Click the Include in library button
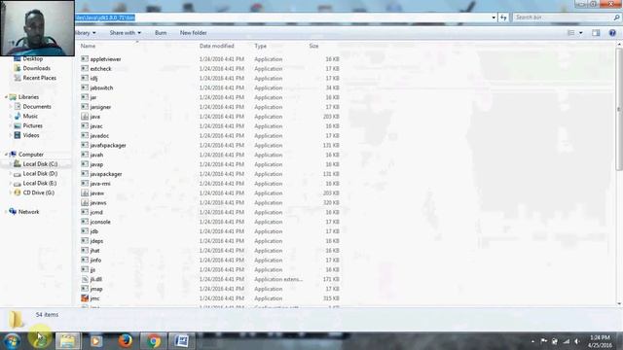Image resolution: width=623 pixels, height=350 pixels. [x=86, y=33]
